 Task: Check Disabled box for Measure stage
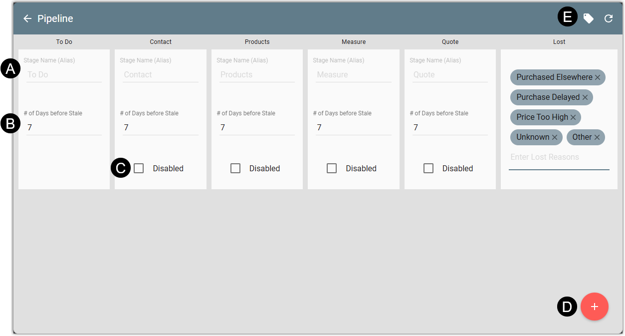332,168
